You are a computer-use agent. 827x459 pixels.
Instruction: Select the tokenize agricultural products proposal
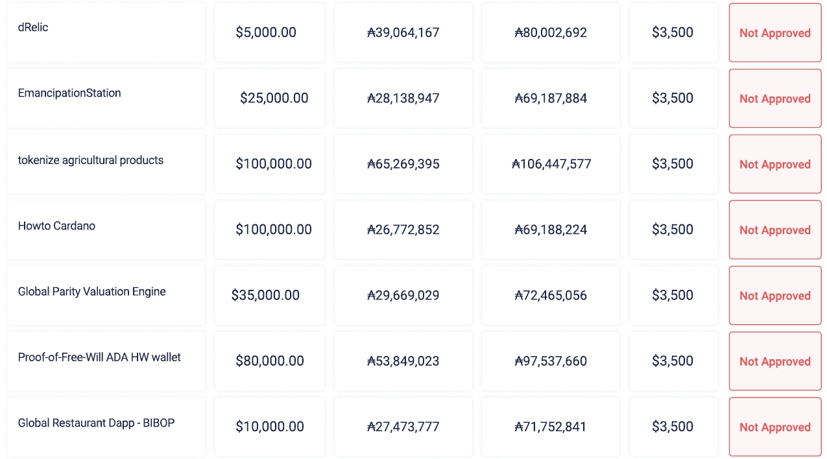point(91,159)
